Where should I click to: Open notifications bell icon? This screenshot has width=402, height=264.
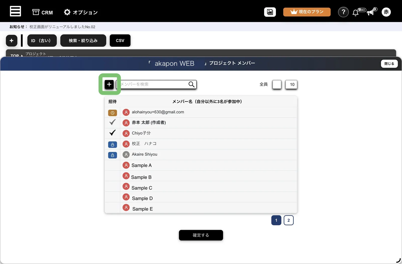(355, 13)
